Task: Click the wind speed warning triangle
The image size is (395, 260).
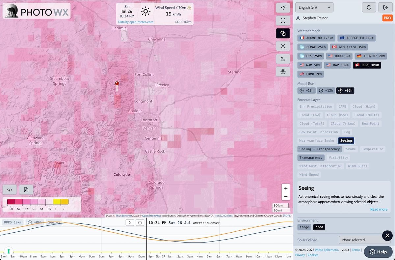Action: pos(189,7)
